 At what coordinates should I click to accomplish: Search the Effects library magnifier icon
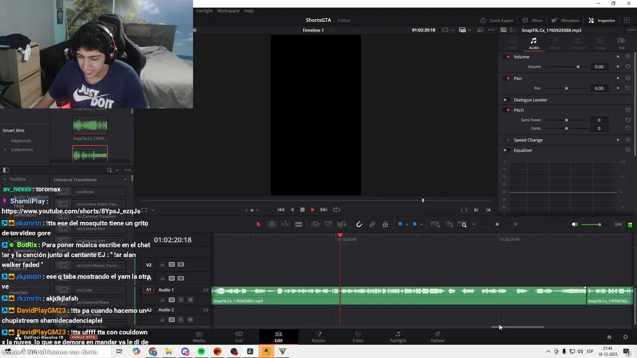(x=109, y=170)
